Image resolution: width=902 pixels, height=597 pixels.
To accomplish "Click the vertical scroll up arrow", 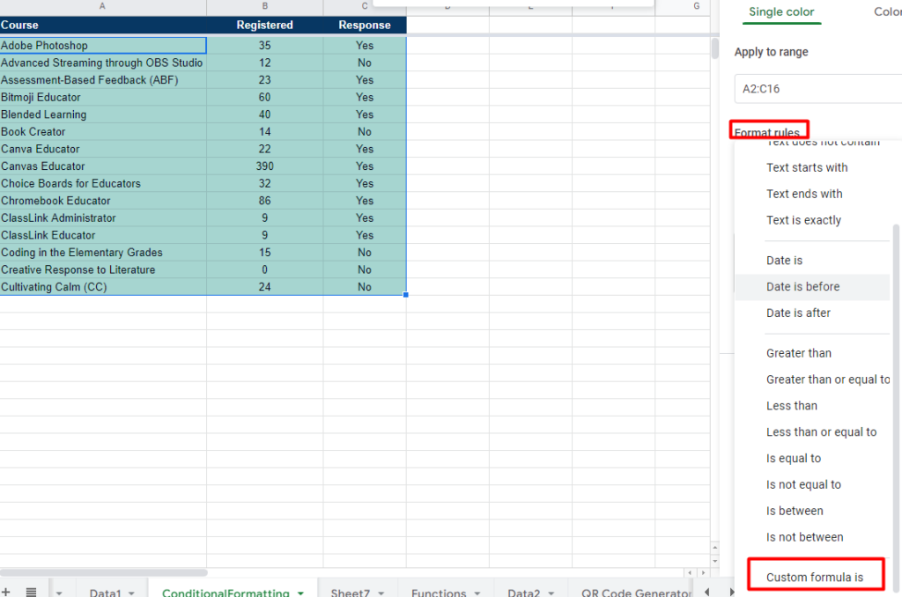I will coord(715,548).
